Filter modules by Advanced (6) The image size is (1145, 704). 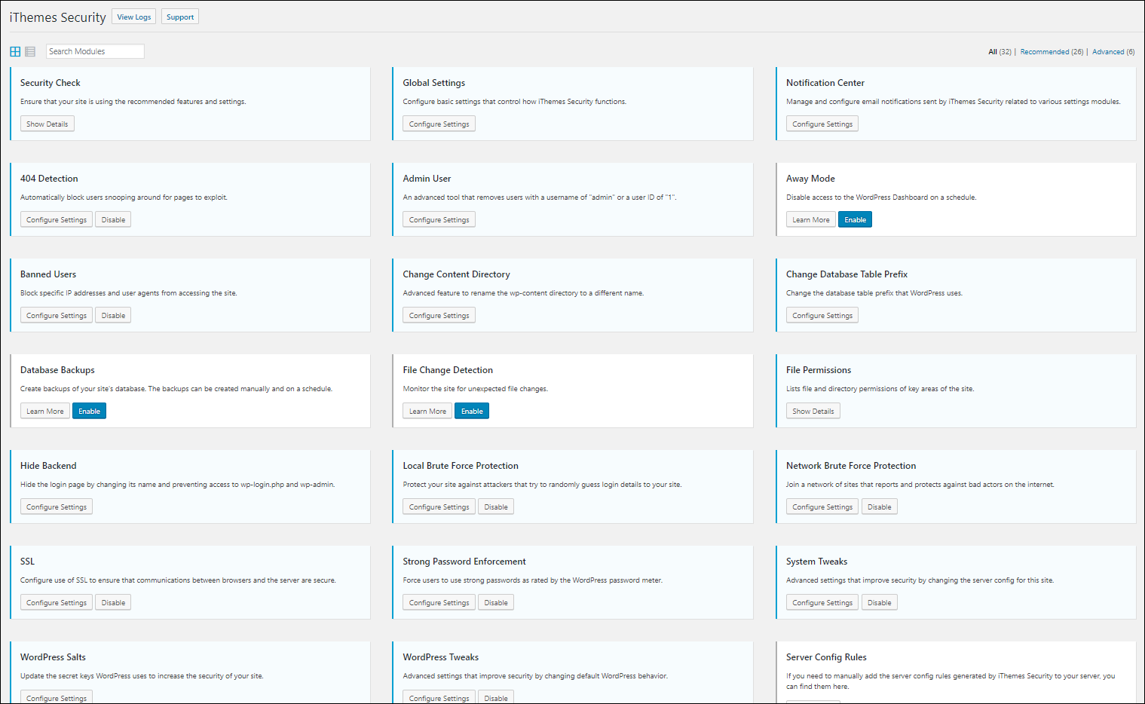tap(1113, 52)
